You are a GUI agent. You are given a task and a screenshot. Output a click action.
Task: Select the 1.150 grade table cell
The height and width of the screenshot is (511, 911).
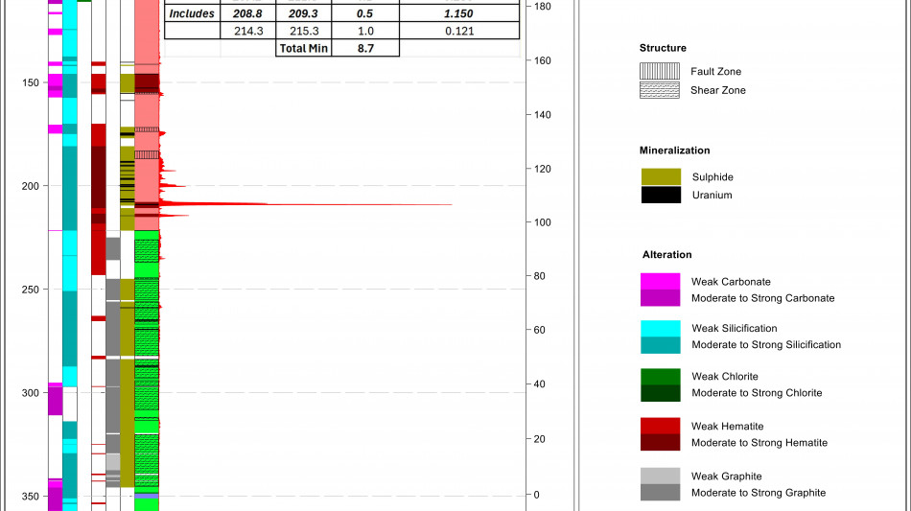coord(458,14)
